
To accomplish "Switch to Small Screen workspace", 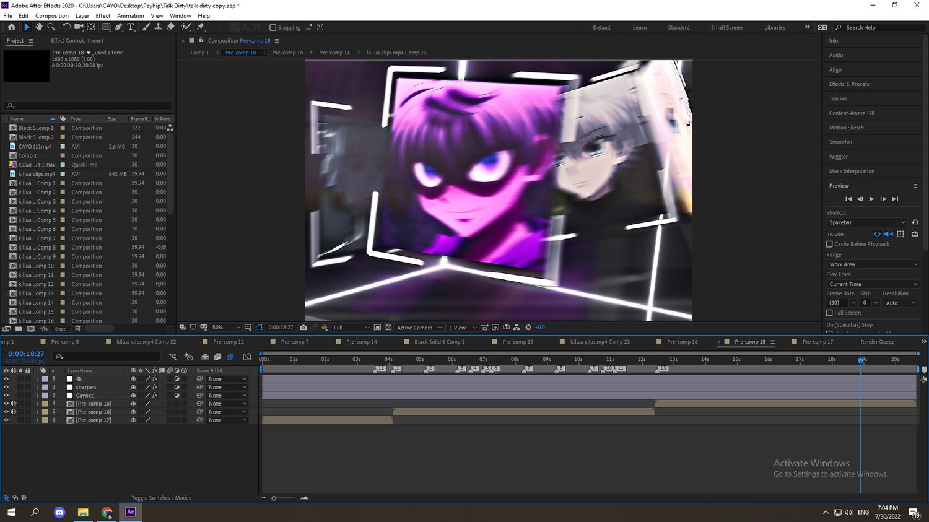I will [726, 28].
